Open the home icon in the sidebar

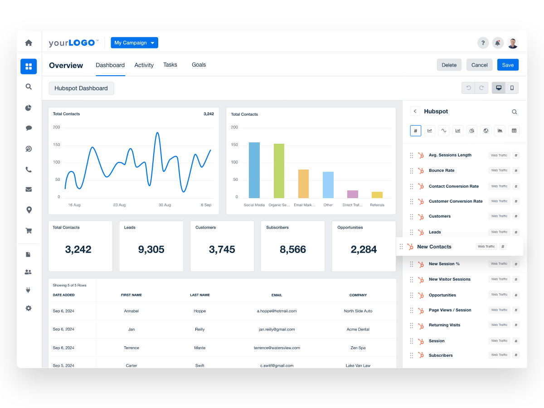pyautogui.click(x=29, y=43)
